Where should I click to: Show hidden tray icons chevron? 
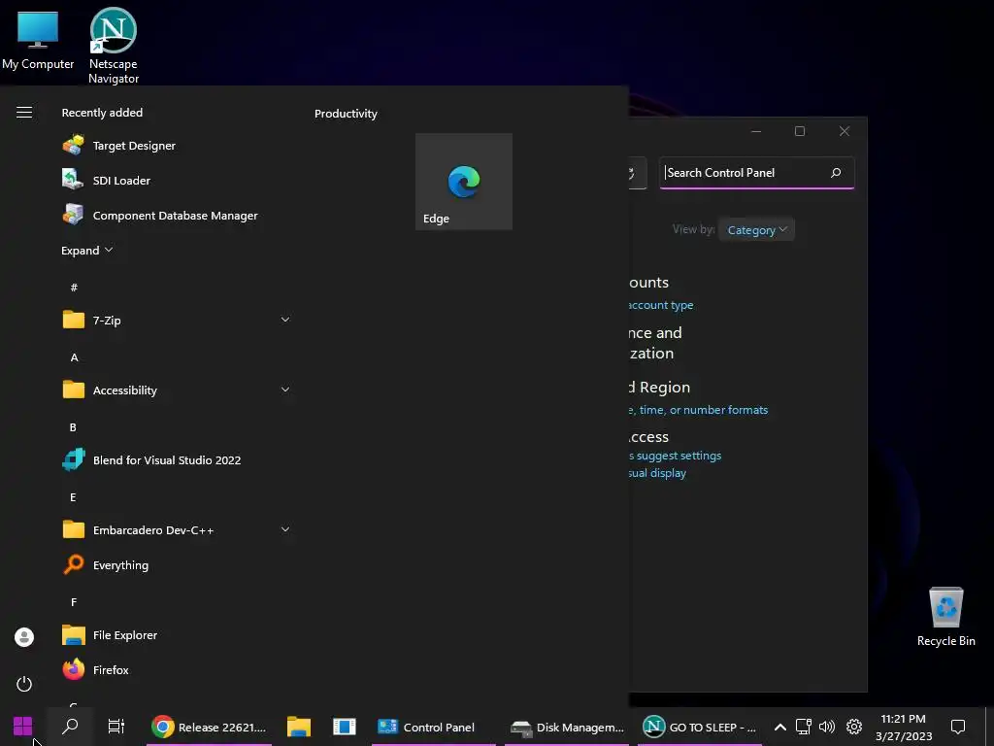point(780,727)
